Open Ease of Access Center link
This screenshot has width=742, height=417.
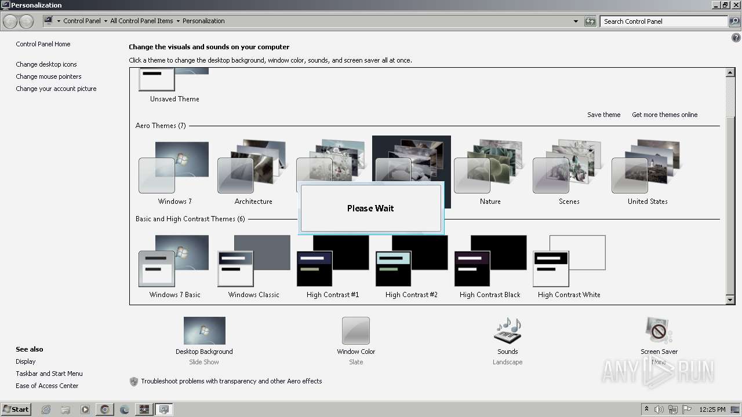47,386
